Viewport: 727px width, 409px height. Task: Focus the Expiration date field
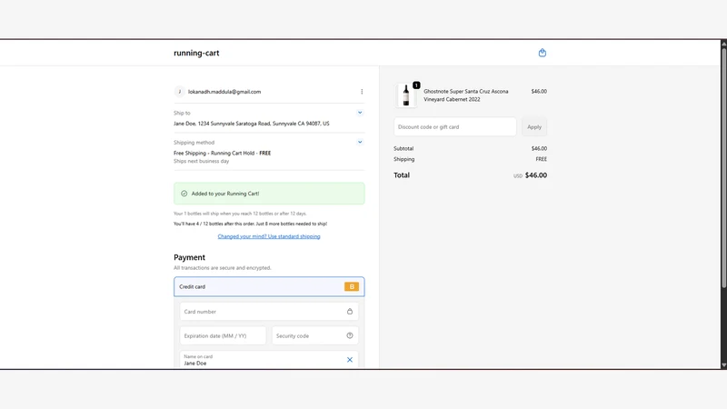coord(223,335)
